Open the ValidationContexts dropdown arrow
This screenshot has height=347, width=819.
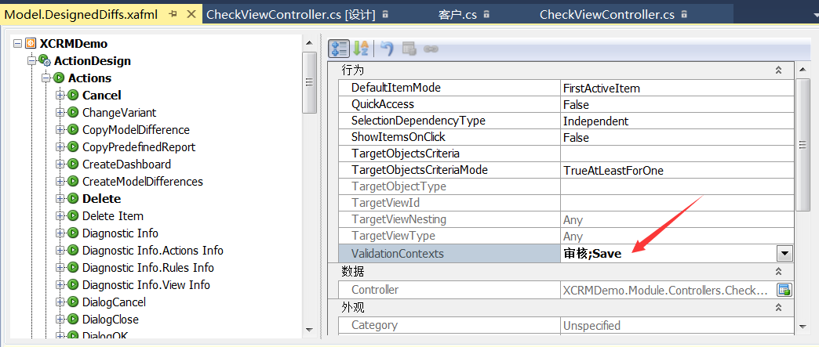click(x=785, y=254)
